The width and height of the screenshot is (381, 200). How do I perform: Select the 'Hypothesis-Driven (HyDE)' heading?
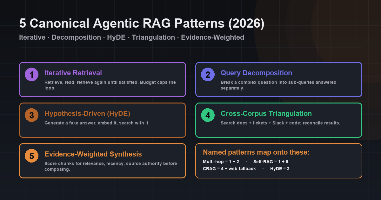coord(87,114)
